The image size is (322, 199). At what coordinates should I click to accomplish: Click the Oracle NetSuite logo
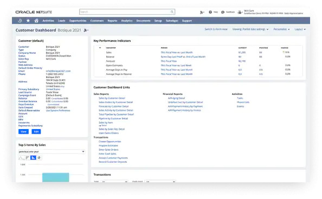(x=34, y=12)
